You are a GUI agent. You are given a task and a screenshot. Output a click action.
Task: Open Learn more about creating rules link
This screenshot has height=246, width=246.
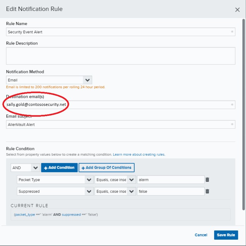coord(139,154)
